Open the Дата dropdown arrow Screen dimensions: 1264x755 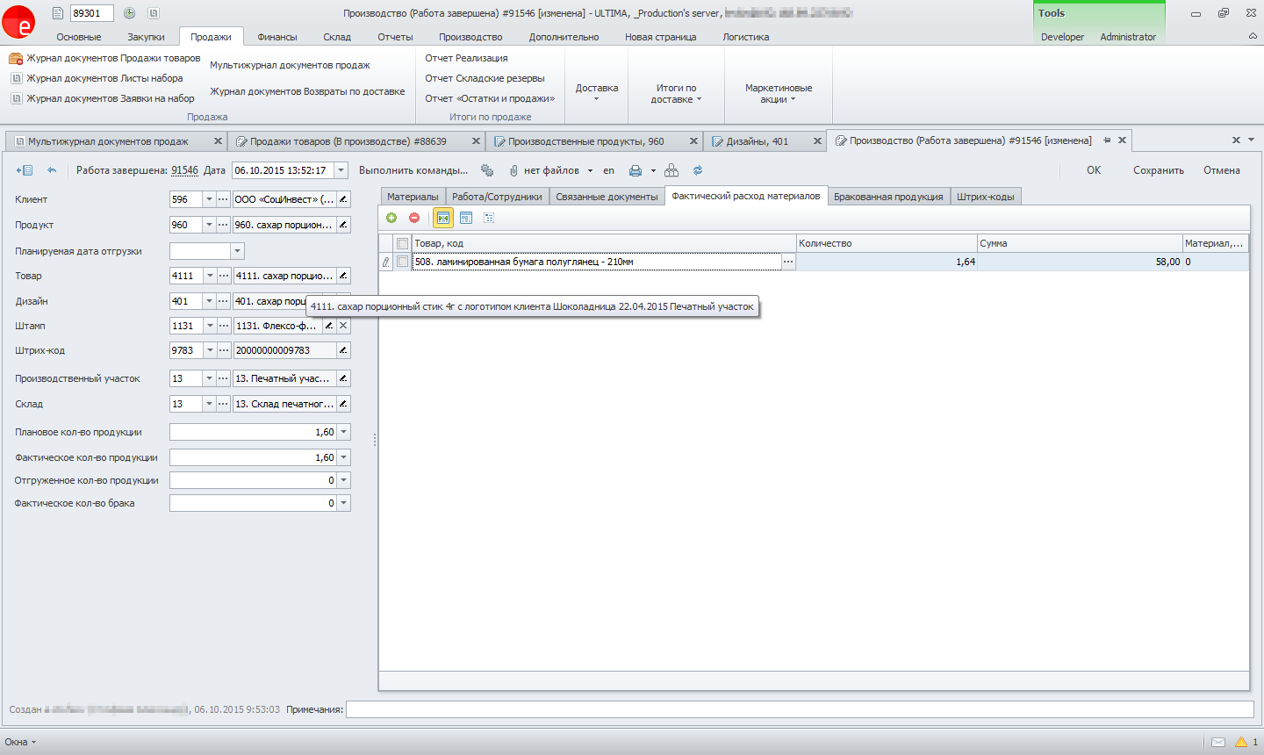click(341, 170)
